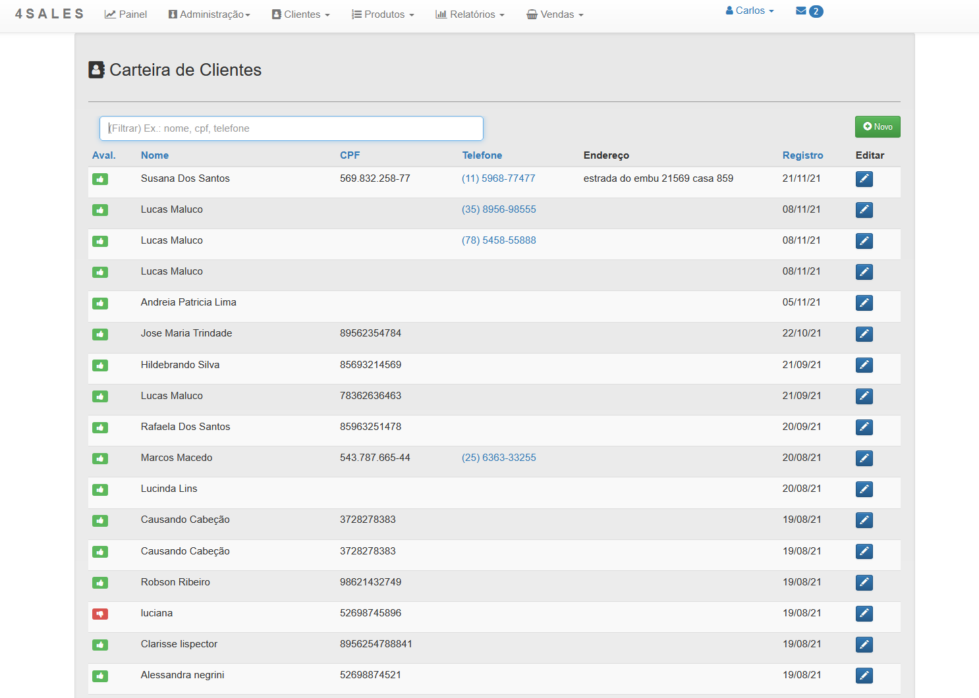Toggle the green thumbs-up for Susana Dos Santos

click(100, 179)
